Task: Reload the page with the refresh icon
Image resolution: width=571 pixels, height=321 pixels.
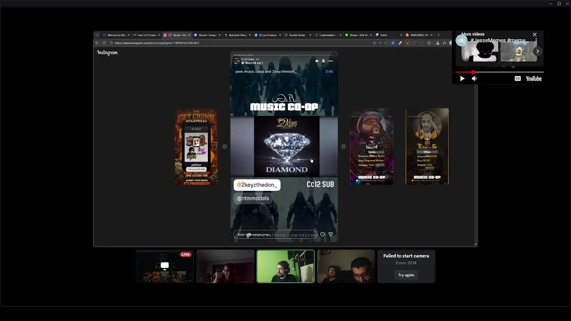Action: point(104,43)
